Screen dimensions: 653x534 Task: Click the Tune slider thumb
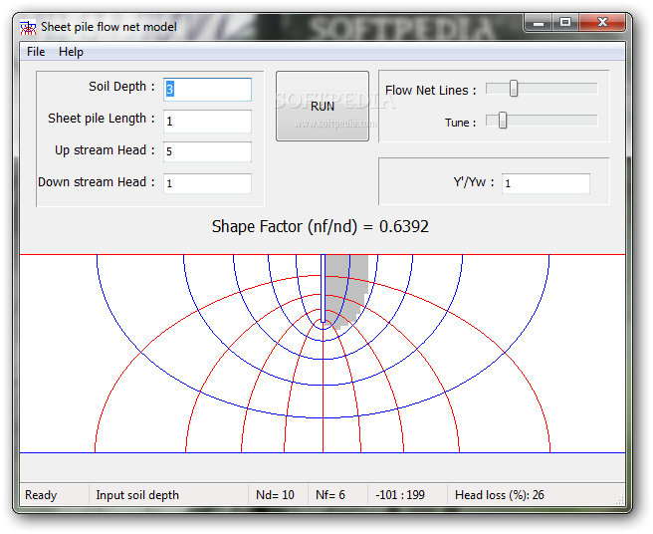503,121
